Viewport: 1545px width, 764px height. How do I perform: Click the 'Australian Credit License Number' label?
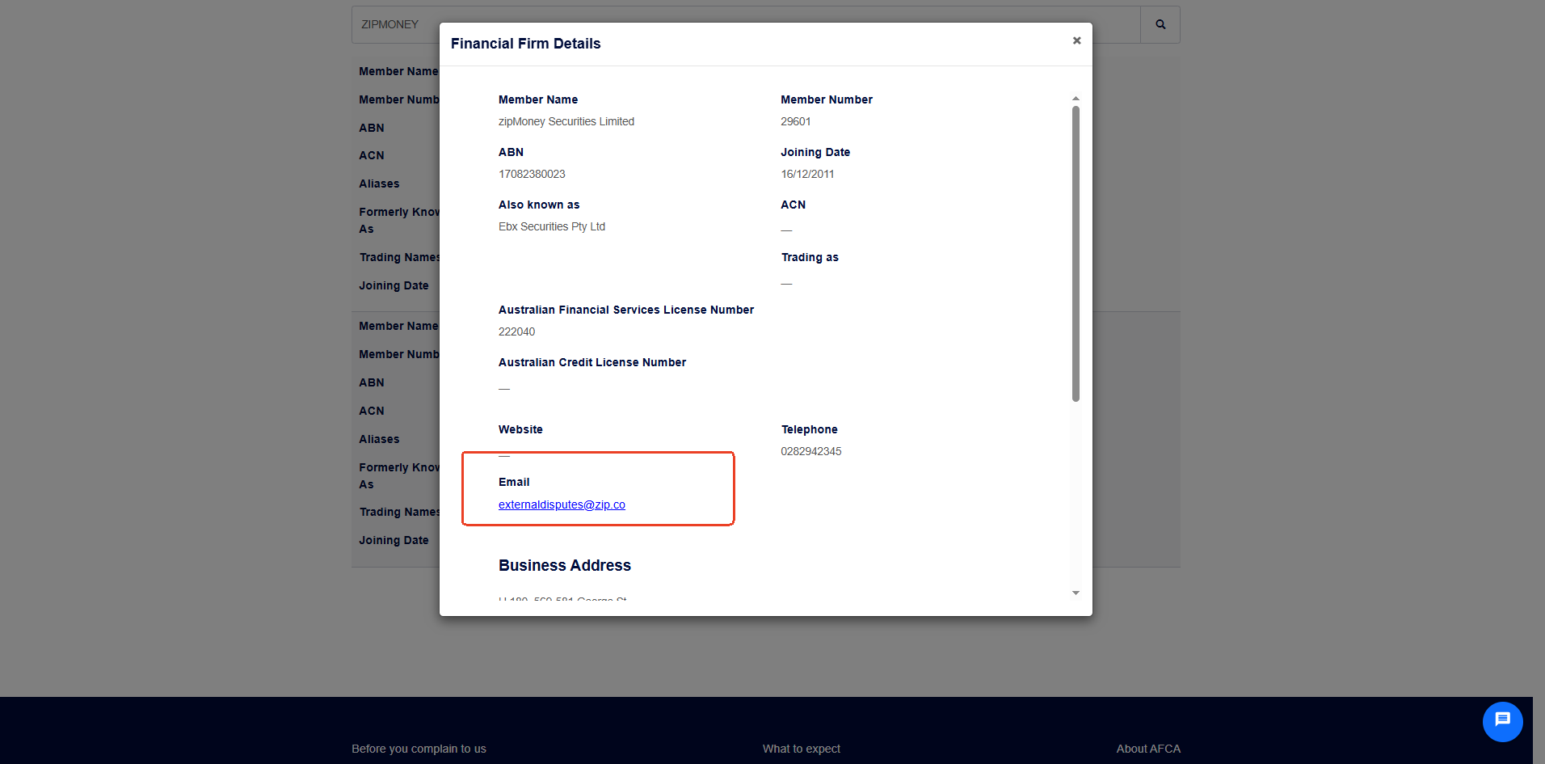(x=592, y=362)
